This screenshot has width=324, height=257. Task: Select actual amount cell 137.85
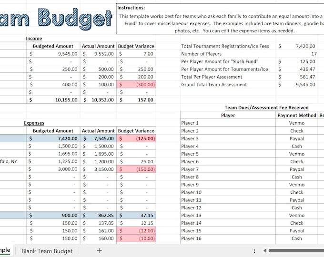click(x=98, y=223)
